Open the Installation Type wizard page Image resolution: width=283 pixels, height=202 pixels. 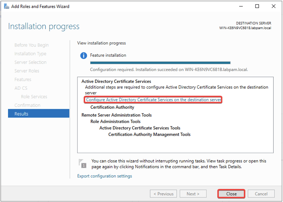click(x=30, y=54)
